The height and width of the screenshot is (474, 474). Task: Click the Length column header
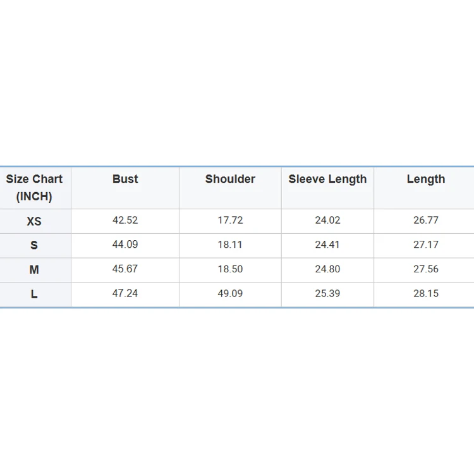(425, 179)
